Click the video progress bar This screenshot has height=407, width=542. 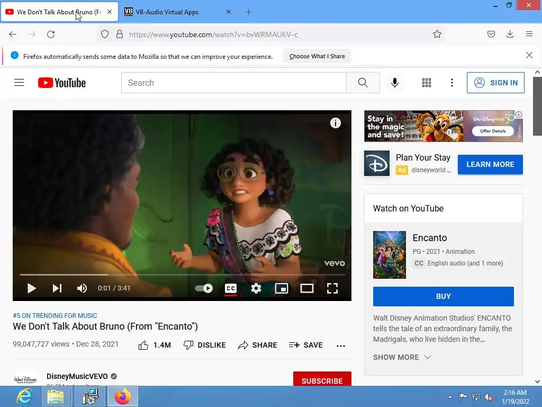[182, 275]
